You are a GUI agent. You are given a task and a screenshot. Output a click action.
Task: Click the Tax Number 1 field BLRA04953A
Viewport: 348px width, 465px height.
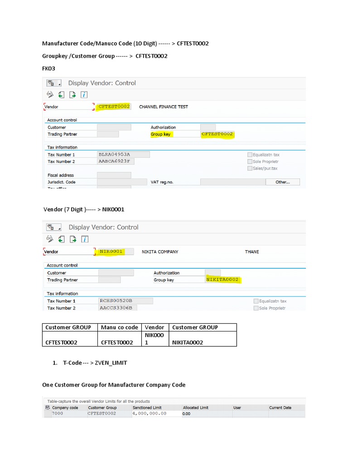123,154
